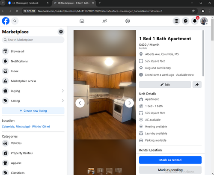Open Marketplace access item

[33, 81]
